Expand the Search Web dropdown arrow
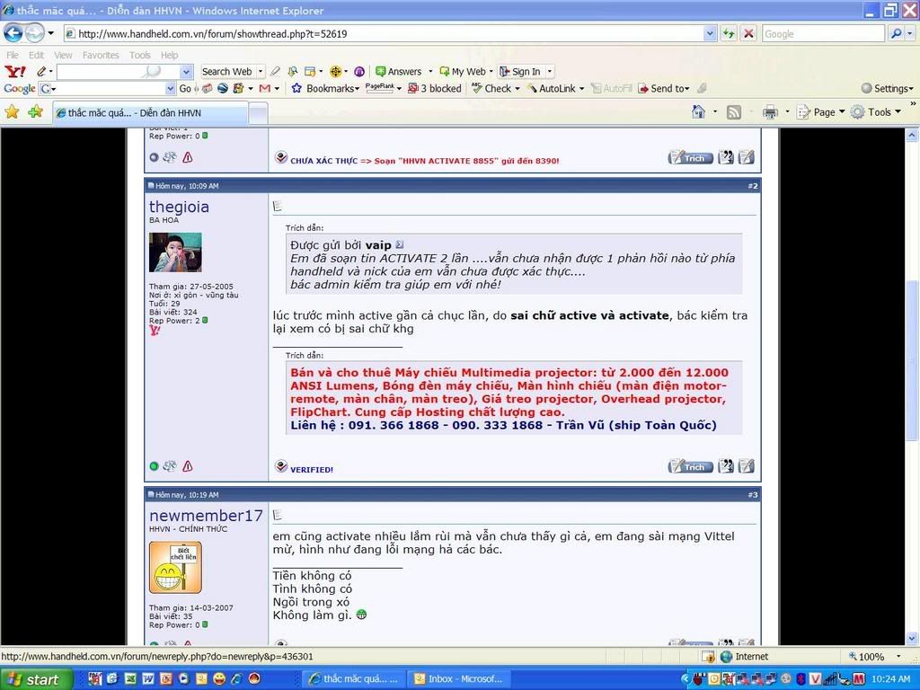The width and height of the screenshot is (920, 690). 261,72
